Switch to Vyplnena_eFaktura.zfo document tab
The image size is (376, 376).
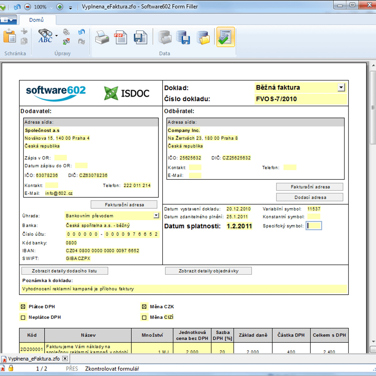[x=34, y=359]
